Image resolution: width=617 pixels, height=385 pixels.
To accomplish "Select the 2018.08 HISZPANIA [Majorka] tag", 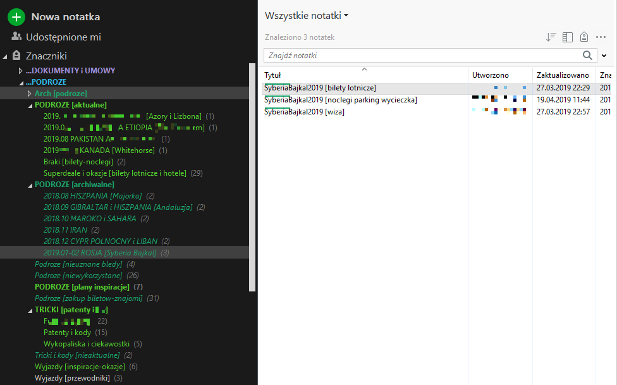I will [92, 195].
